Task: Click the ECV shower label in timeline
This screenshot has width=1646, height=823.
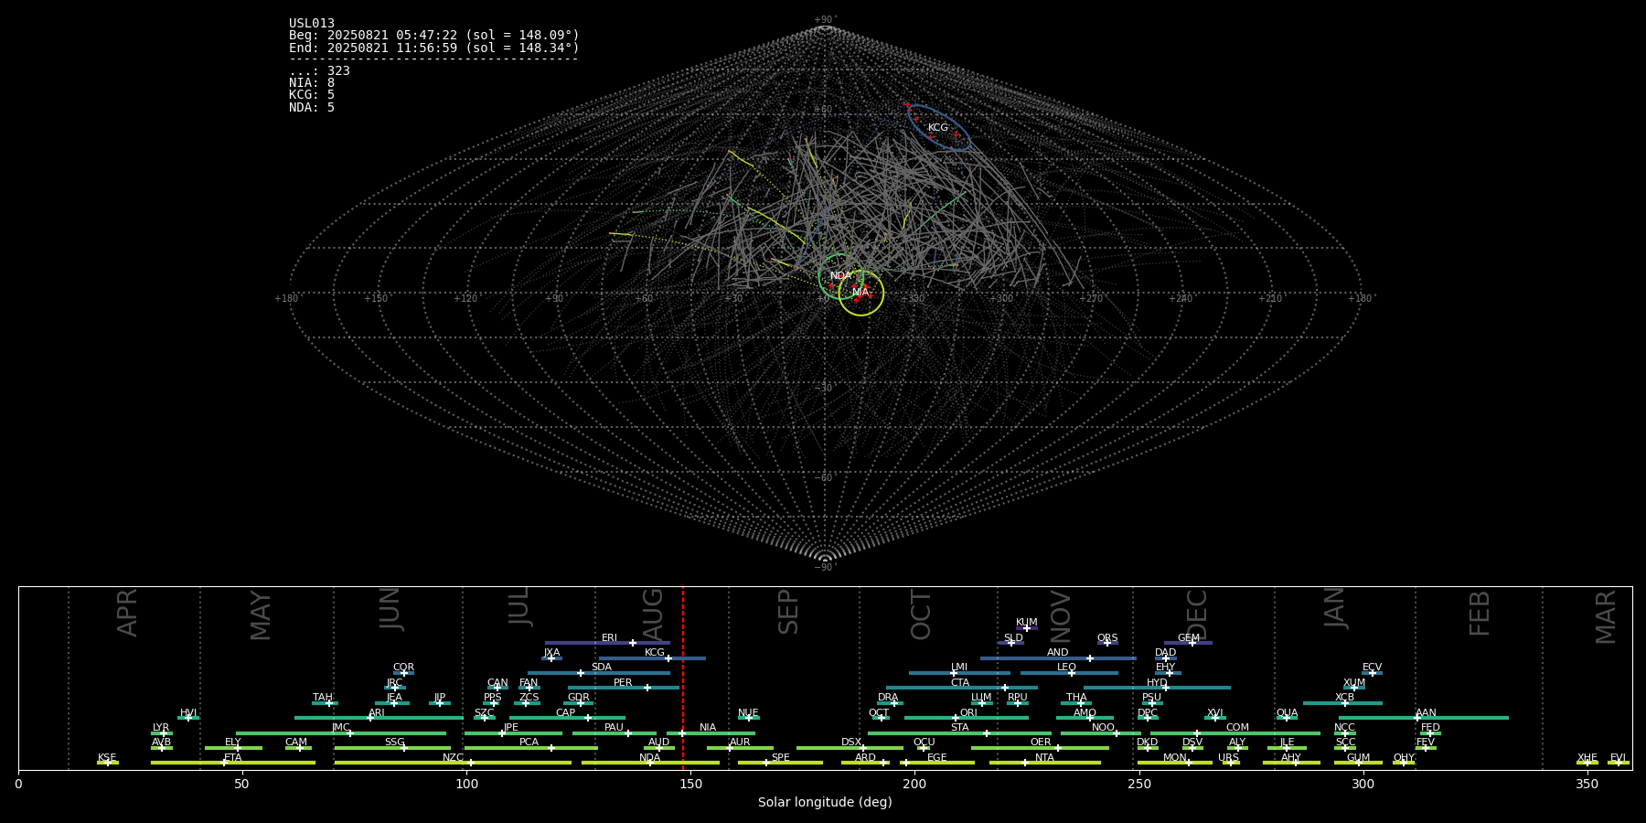Action: click(1372, 668)
